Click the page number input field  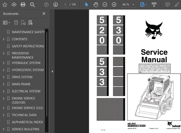click(65, 5)
